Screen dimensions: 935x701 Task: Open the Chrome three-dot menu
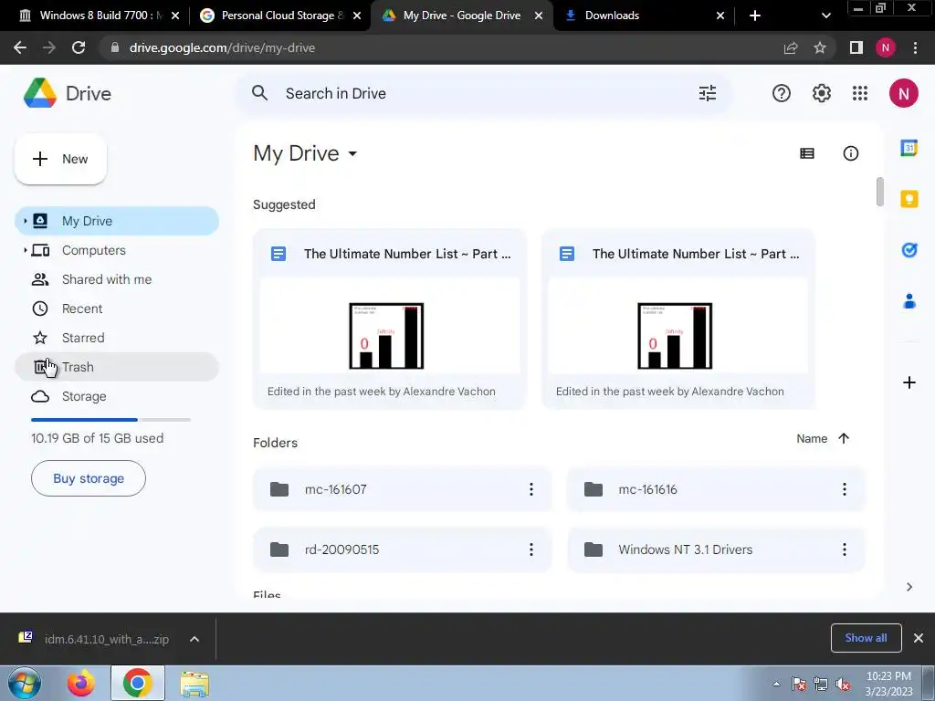coord(915,47)
